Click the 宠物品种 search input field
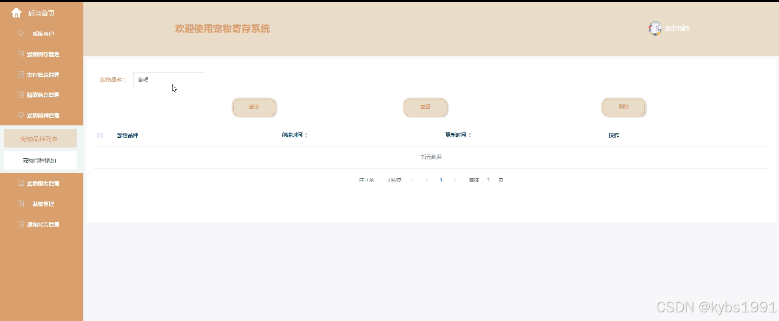Image resolution: width=779 pixels, height=321 pixels. (169, 80)
